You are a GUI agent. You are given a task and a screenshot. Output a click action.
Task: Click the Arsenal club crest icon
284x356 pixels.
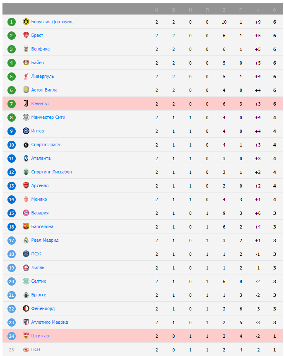coord(26,185)
